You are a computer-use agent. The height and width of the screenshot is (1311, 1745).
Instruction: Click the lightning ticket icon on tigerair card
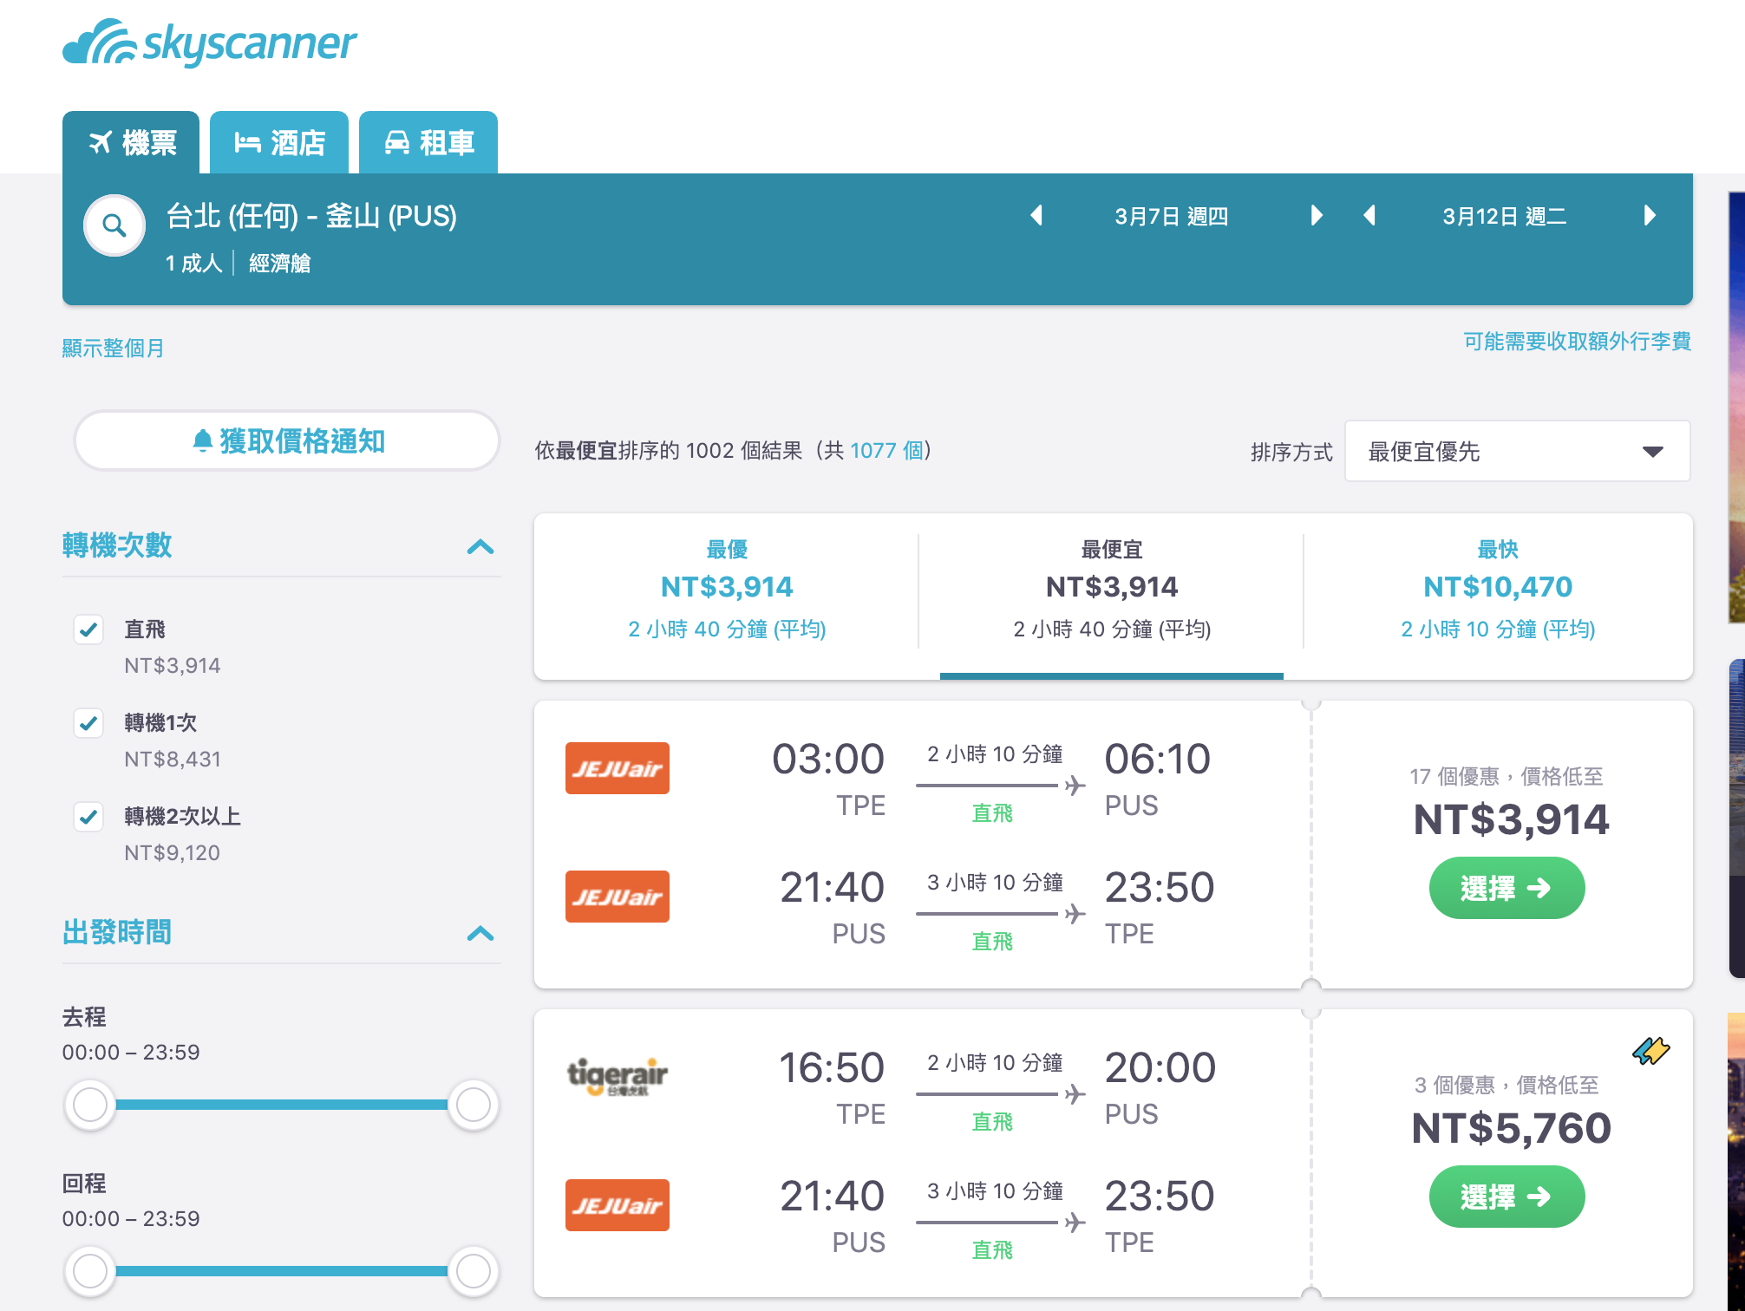pos(1650,1051)
